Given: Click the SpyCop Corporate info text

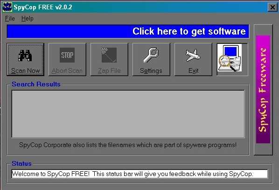Looking at the screenshot, I should pos(128,145).
